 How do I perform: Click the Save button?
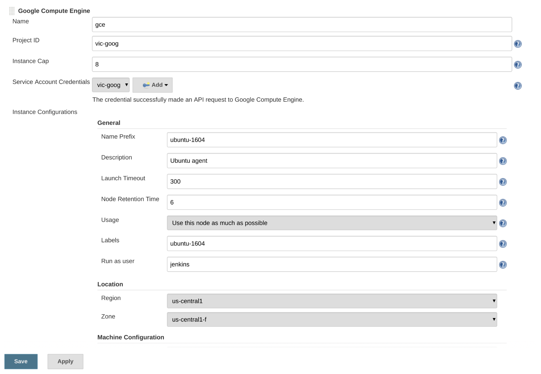click(x=21, y=361)
